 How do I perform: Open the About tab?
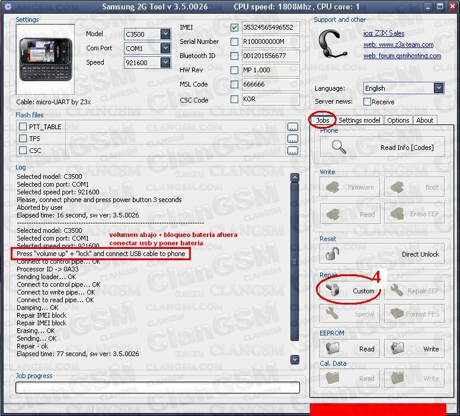click(424, 120)
